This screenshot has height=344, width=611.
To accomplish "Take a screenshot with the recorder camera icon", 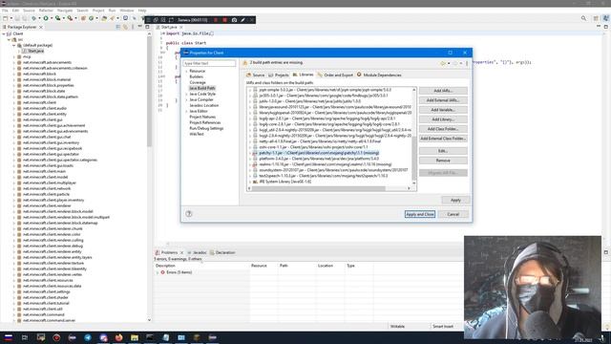I will (234, 20).
